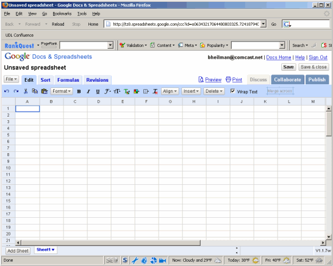Click the Preview document icon

coord(201,79)
